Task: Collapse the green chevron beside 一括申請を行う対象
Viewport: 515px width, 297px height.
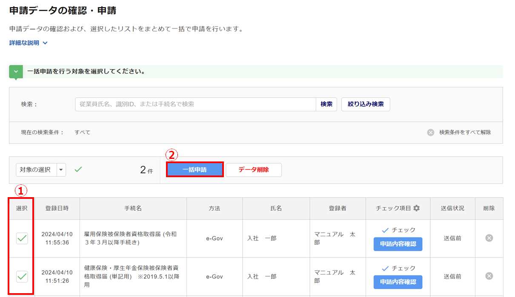Action: click(x=16, y=71)
